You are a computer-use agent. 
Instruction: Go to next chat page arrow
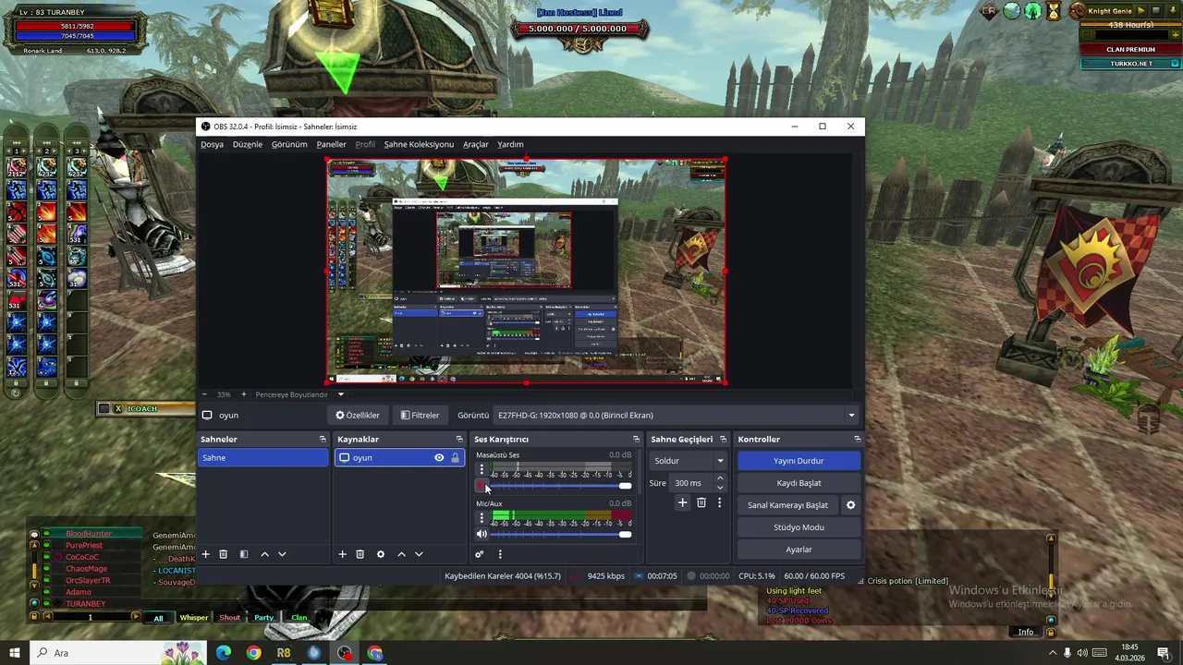135,616
